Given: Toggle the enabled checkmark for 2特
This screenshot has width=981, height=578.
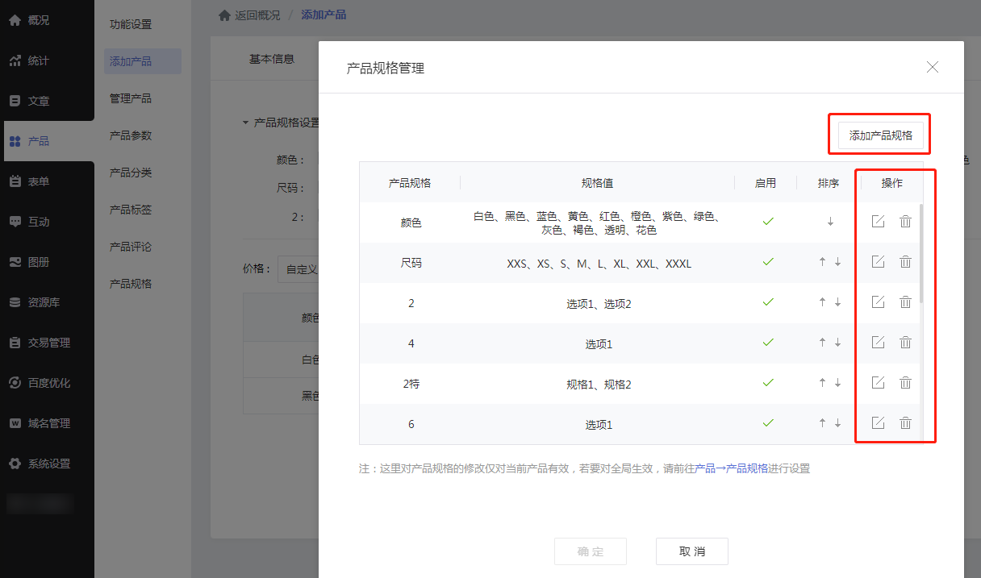Looking at the screenshot, I should tap(768, 383).
